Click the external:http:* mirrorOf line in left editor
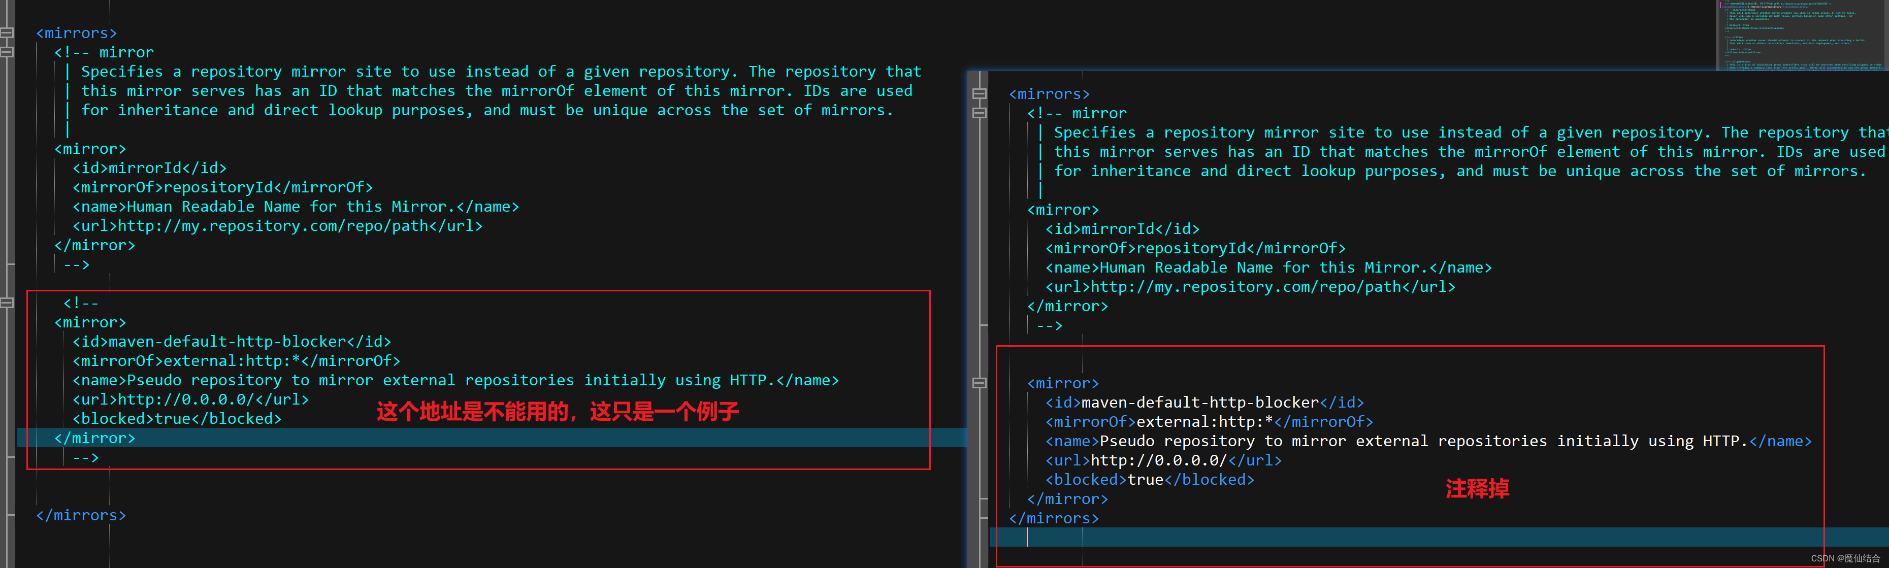Image resolution: width=1889 pixels, height=568 pixels. click(236, 360)
